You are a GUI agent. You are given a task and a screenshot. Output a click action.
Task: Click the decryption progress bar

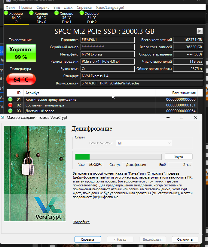click(118, 157)
